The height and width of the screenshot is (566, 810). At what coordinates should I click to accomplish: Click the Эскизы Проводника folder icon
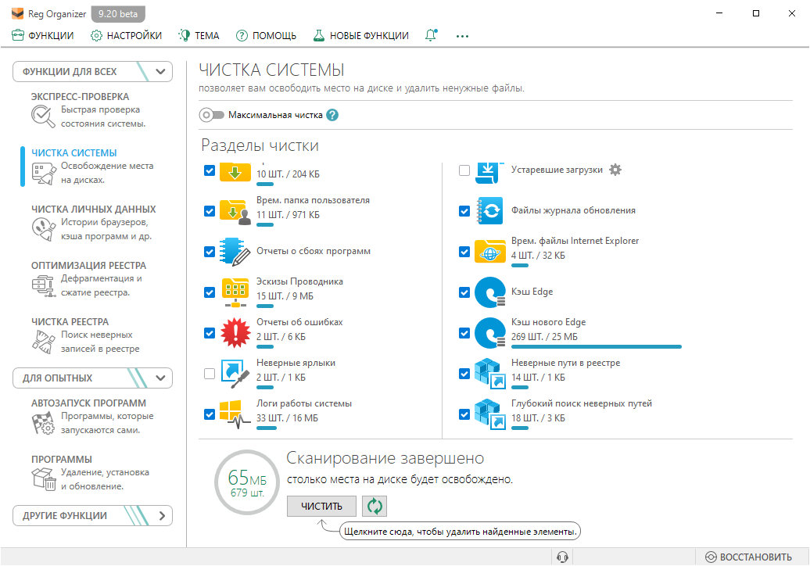coord(235,292)
